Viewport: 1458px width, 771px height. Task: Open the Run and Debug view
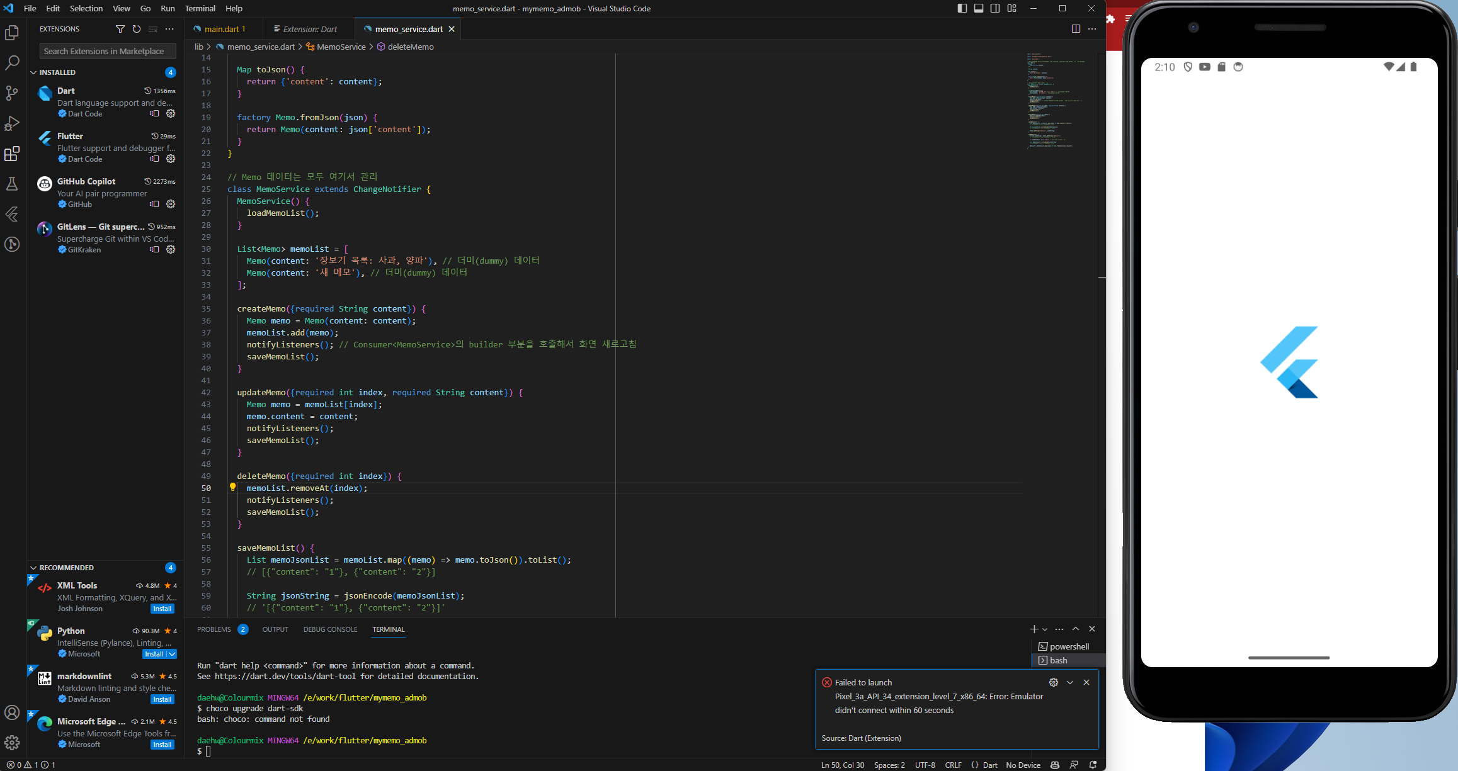coord(12,123)
